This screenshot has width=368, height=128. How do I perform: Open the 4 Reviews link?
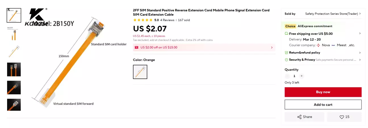coord(167,20)
